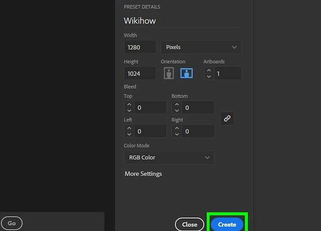The image size is (321, 231).
Task: Decrease Artboards count with down arrow
Action: 209,77
